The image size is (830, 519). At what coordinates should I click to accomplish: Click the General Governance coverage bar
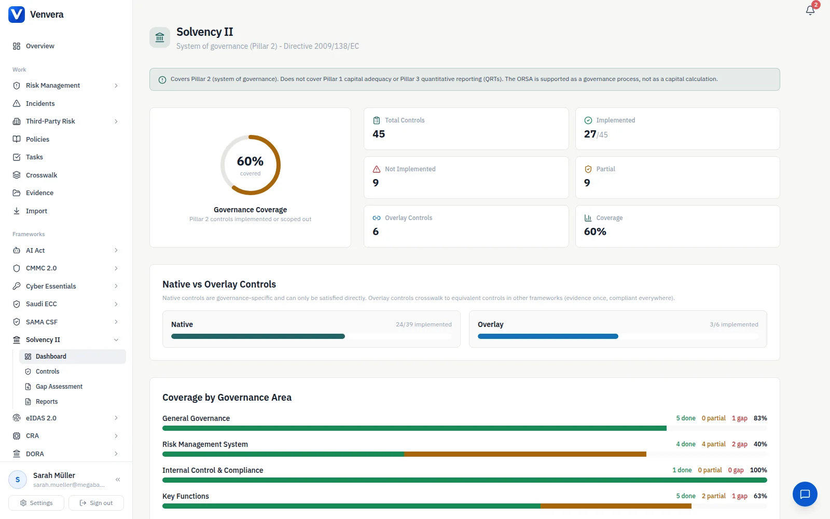click(x=465, y=428)
